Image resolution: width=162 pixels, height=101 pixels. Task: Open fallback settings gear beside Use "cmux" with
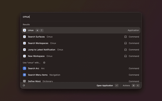coord(44,63)
